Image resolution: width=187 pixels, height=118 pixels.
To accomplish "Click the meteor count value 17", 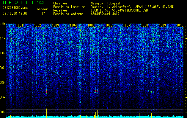I will (x=43, y=14).
